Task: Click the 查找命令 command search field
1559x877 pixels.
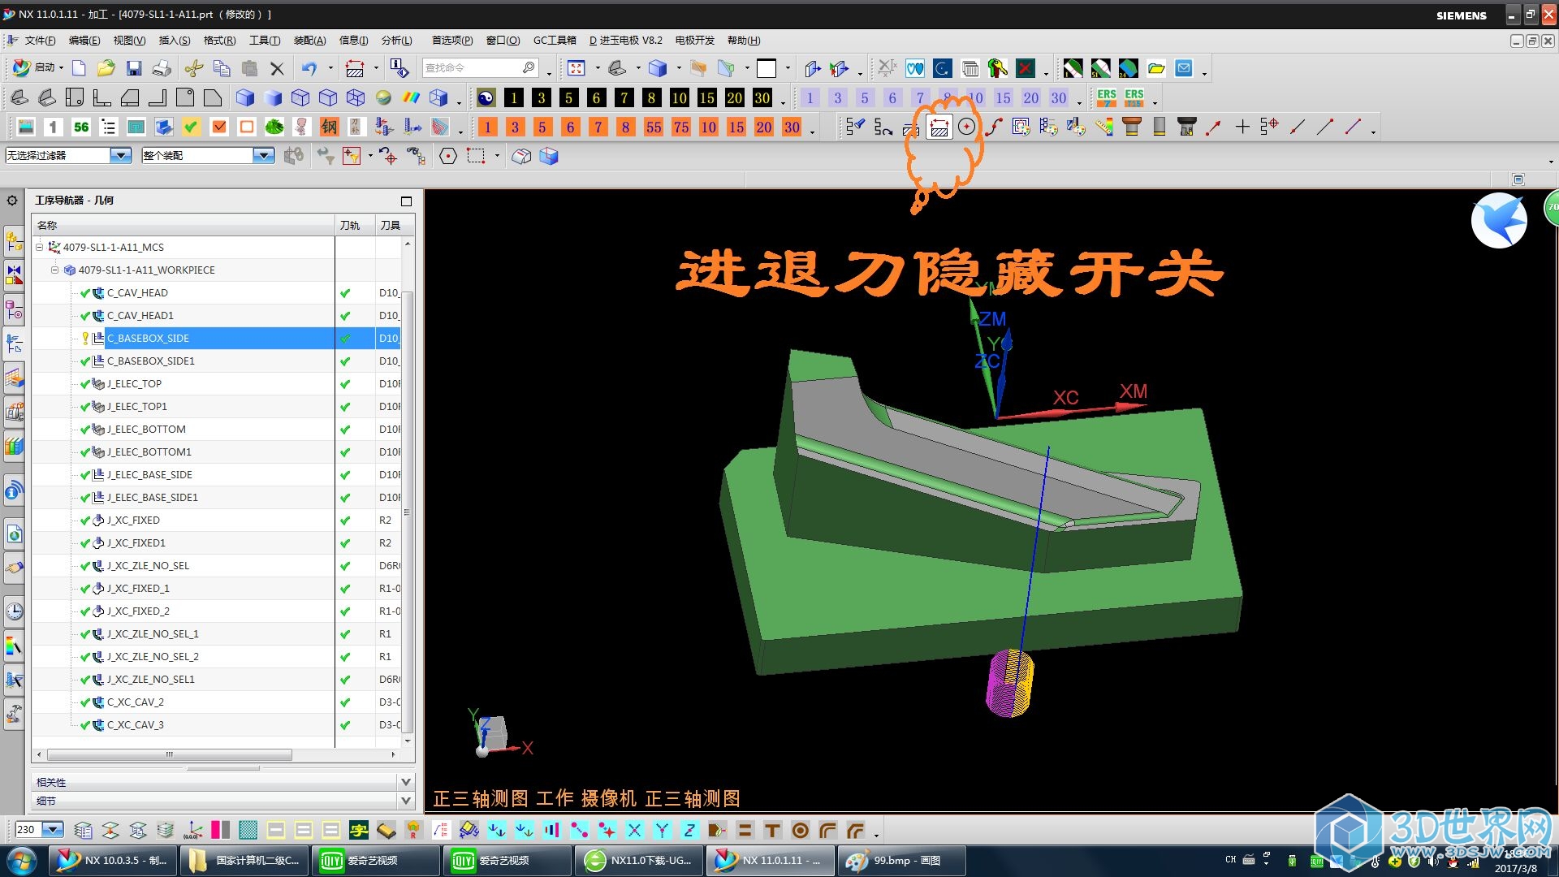Action: 480,67
